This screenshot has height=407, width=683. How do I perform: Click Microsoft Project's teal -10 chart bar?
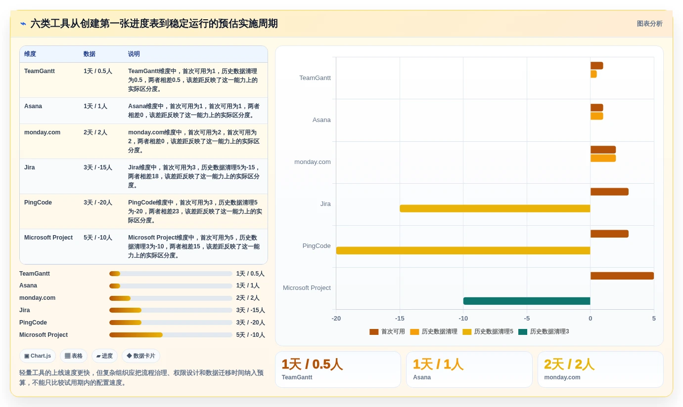point(527,301)
